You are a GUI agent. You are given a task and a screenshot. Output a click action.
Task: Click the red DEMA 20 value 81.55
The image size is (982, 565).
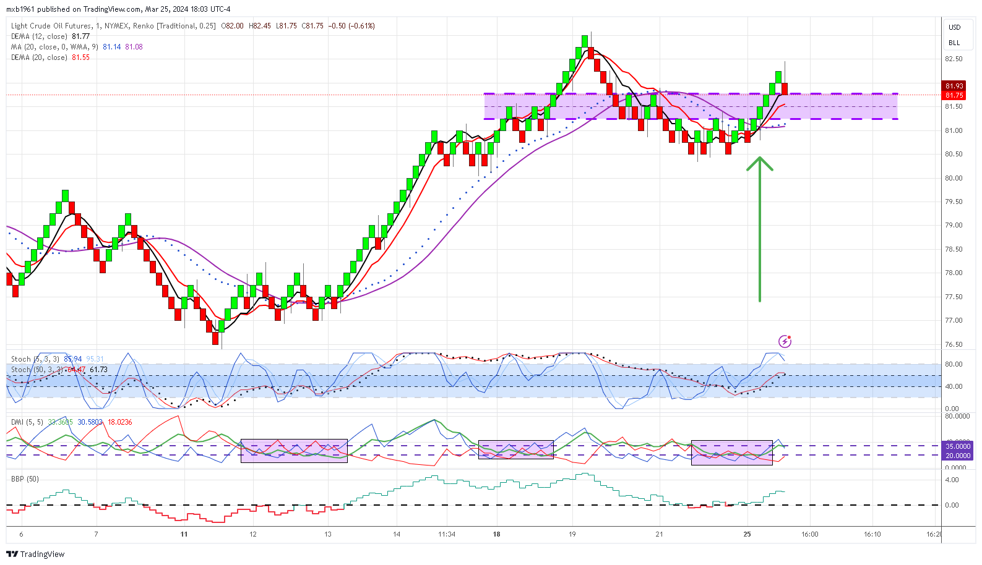pyautogui.click(x=81, y=57)
